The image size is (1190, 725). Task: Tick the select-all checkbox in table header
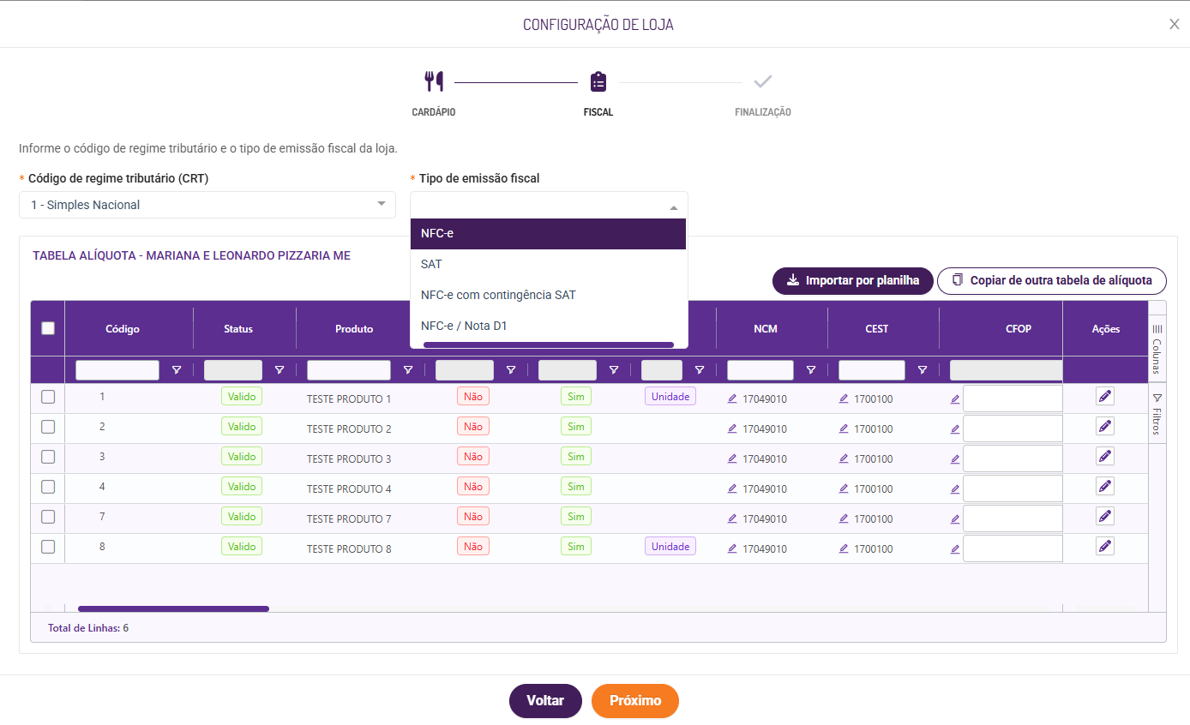(x=48, y=328)
